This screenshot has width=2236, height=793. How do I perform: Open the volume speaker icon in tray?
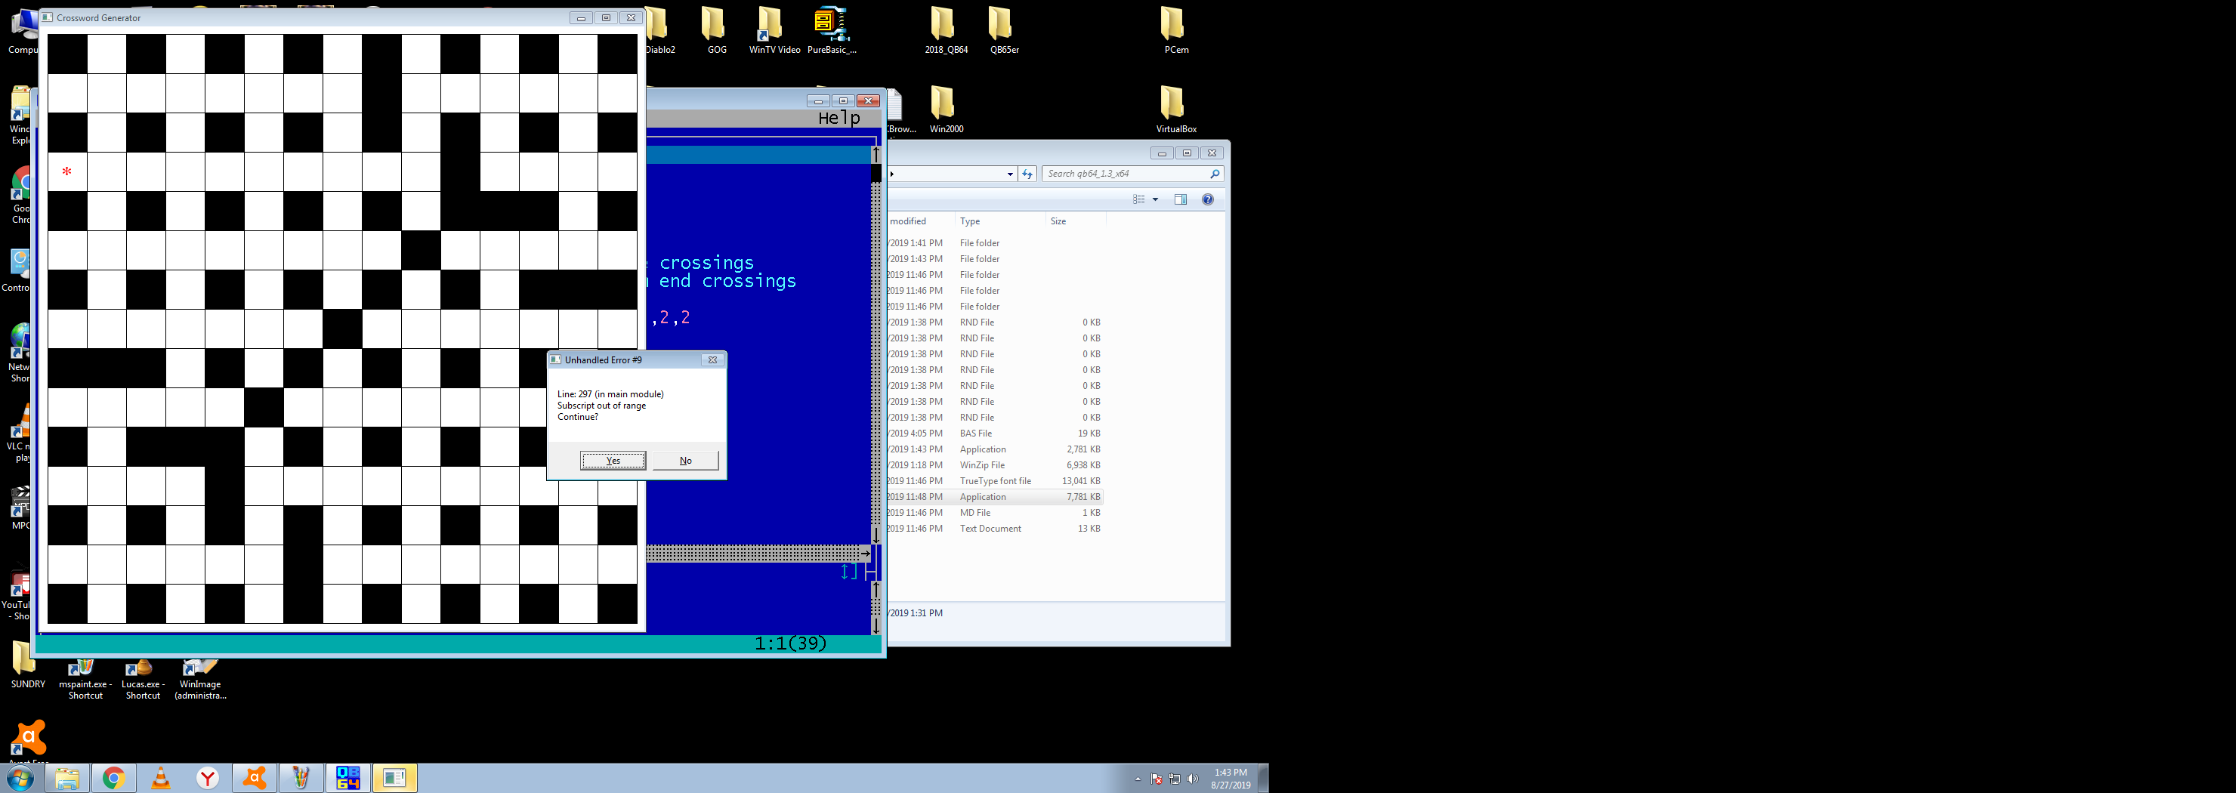1192,779
